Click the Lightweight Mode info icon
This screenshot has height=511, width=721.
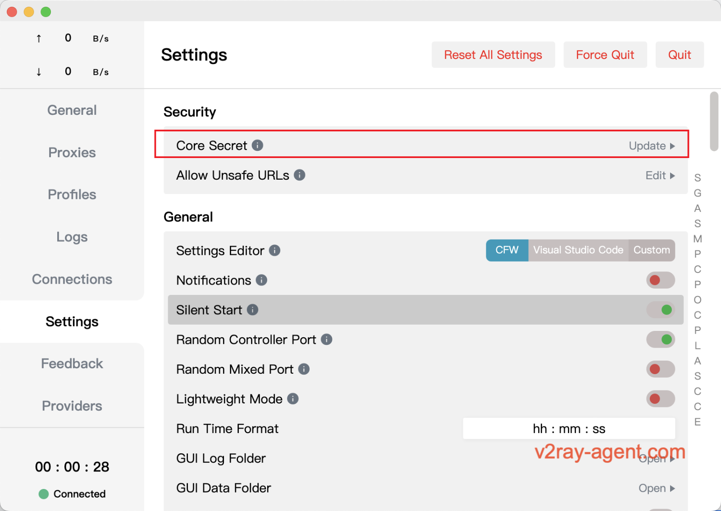tap(293, 399)
